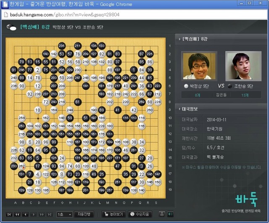This screenshot has height=223, width=269.
Task: Rewind several moves with the double-left arrow button
Action: click(17, 215)
